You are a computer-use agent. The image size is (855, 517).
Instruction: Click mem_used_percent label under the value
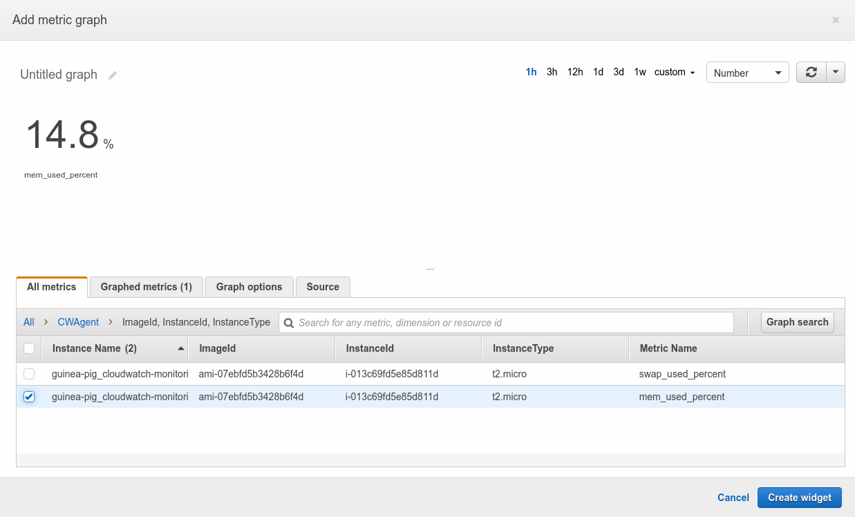pos(61,175)
